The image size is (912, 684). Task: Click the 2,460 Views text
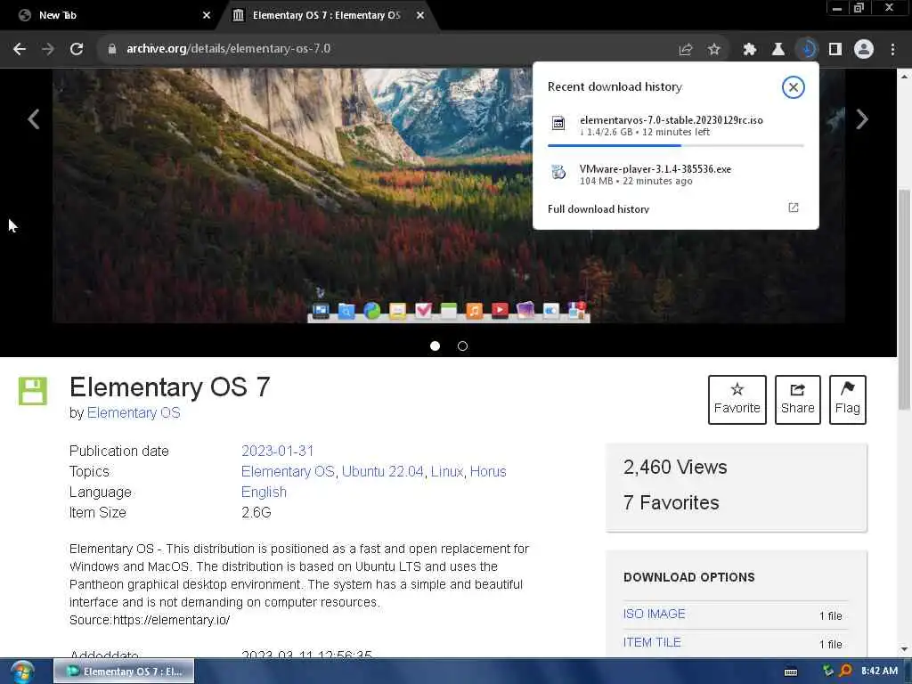[x=675, y=467]
